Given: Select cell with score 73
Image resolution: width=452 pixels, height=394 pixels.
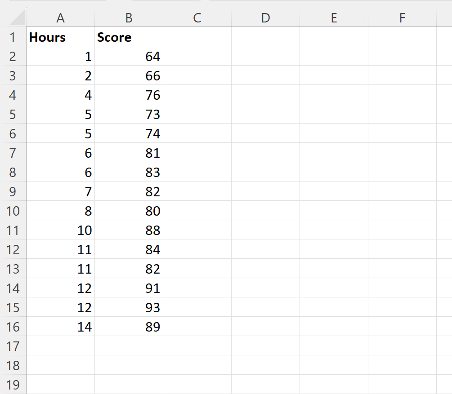Looking at the screenshot, I should pos(129,114).
